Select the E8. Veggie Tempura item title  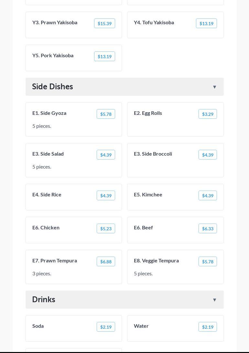[x=156, y=260]
